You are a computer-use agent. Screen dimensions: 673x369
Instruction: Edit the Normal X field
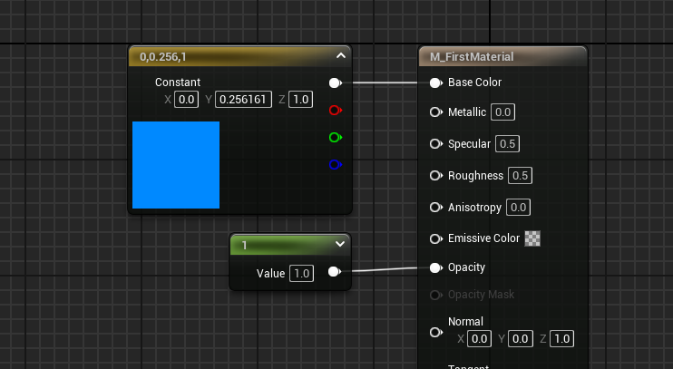(479, 338)
